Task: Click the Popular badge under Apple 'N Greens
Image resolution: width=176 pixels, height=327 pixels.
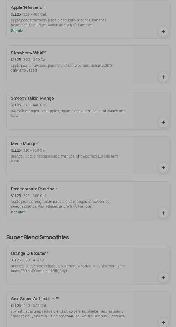Action: point(18,31)
